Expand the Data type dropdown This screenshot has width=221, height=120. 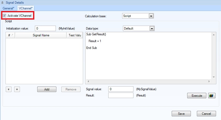152,28
